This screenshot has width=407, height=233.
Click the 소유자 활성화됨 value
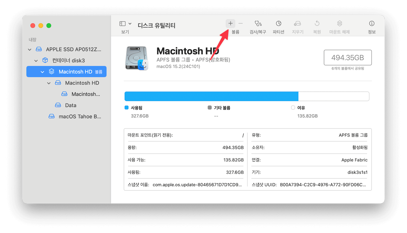pyautogui.click(x=360, y=148)
